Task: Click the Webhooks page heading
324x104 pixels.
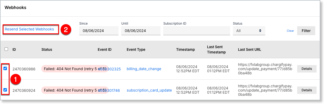Action: click(x=15, y=7)
